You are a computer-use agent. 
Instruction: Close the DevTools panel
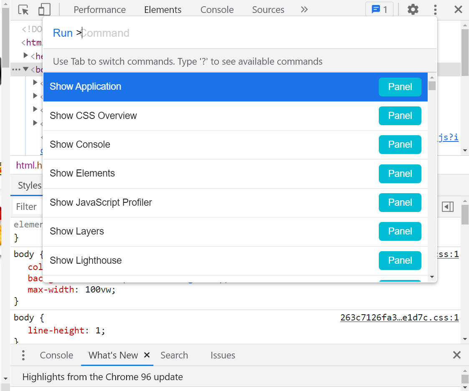tap(458, 10)
